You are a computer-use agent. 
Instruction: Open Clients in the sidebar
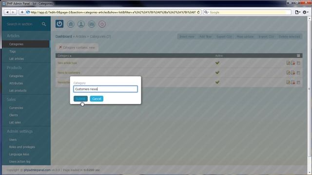13,115
